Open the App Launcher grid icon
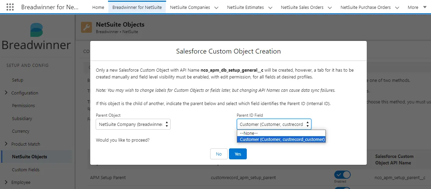Screen dimensions: 431x189 click(10, 7)
